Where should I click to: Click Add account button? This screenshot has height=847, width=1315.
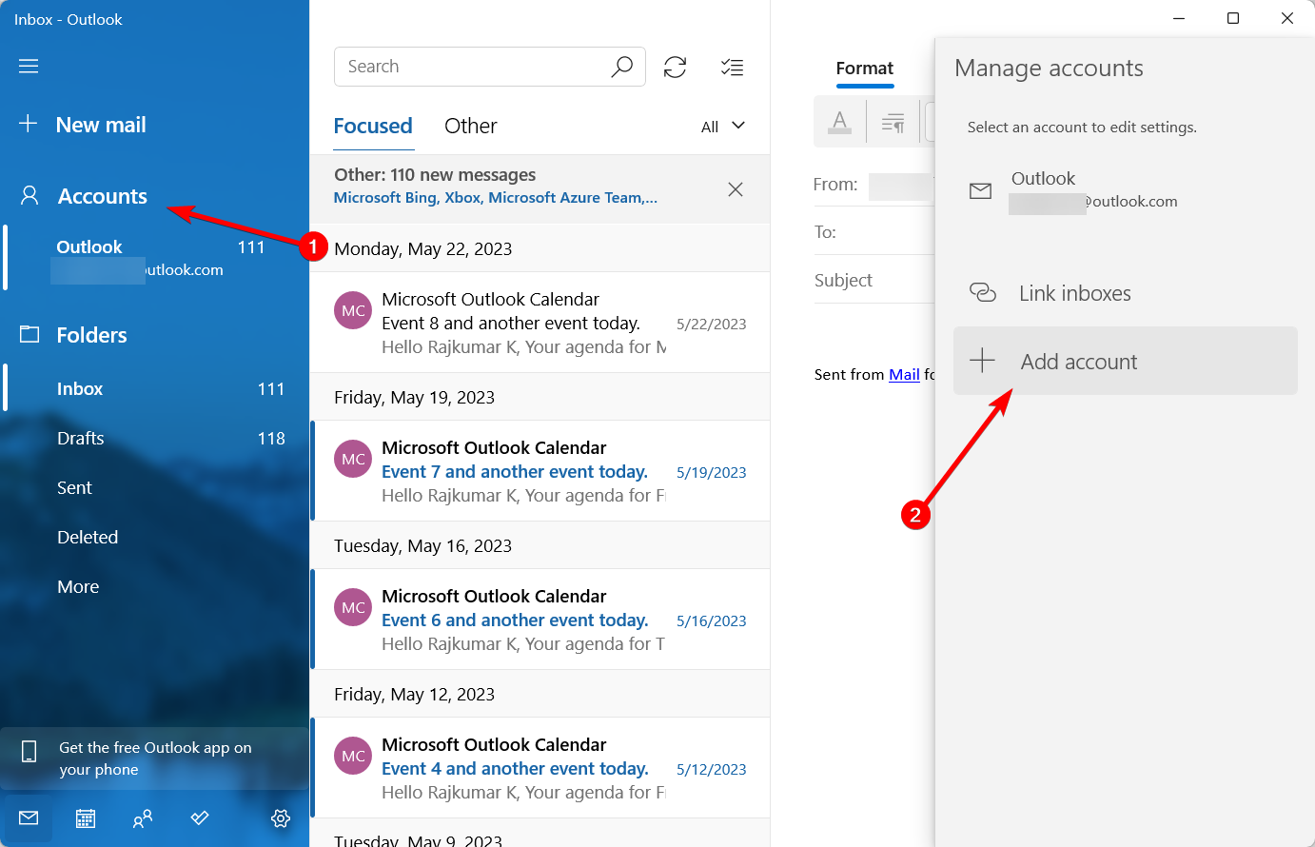tap(1126, 361)
